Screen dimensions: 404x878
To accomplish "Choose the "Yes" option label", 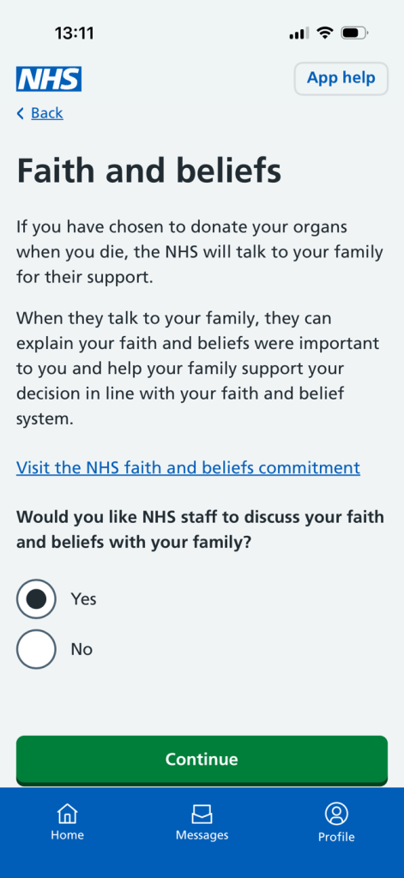I will [83, 599].
